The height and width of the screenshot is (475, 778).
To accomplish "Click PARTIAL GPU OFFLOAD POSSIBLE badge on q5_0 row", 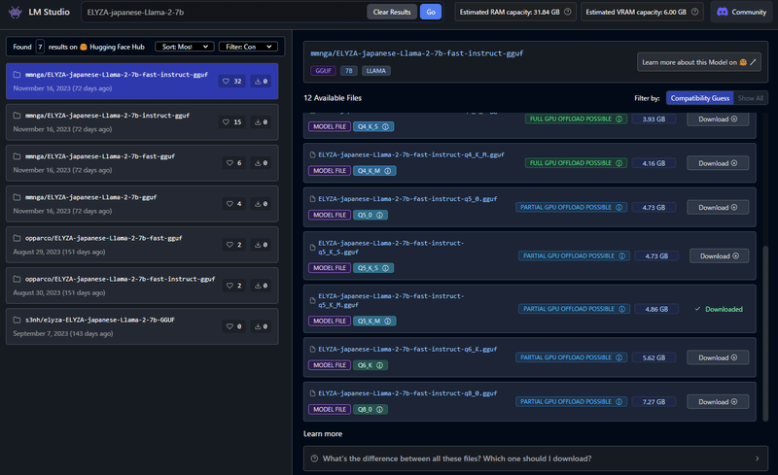I will point(571,207).
